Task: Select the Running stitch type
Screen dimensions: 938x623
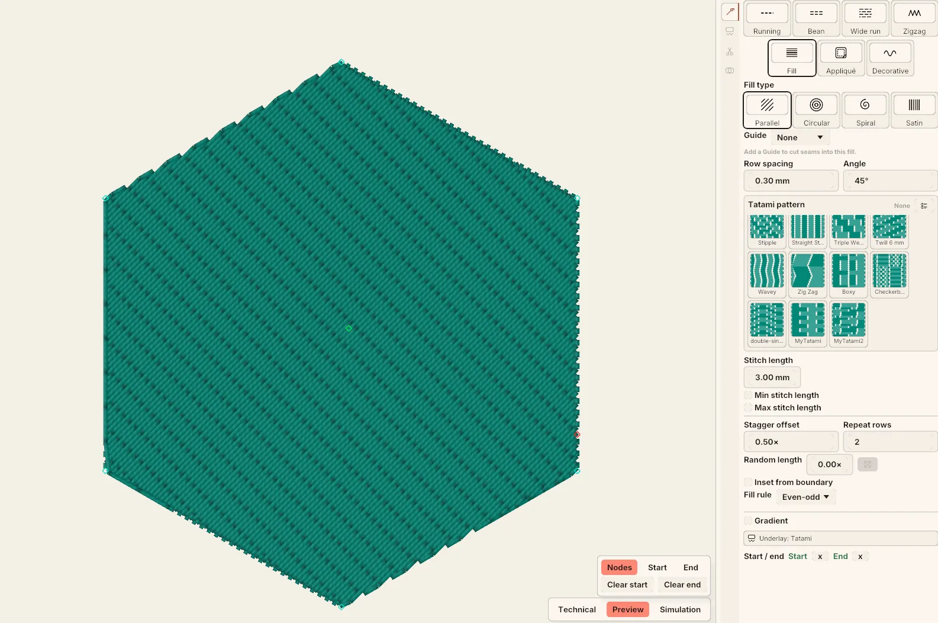Action: [x=767, y=19]
